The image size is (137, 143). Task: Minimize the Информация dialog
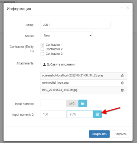point(121,8)
